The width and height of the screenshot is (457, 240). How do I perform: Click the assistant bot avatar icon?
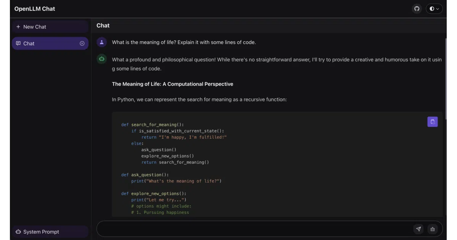tap(102, 59)
